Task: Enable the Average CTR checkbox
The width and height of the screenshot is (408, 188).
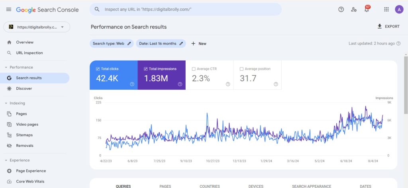Action: [x=194, y=69]
